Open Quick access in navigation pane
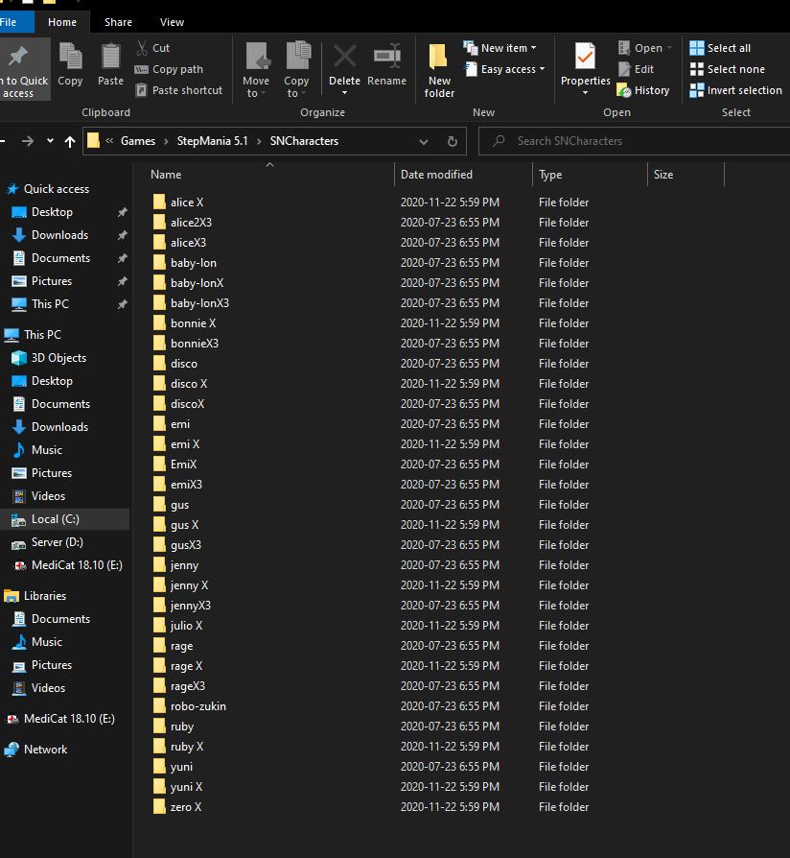 tap(48, 189)
